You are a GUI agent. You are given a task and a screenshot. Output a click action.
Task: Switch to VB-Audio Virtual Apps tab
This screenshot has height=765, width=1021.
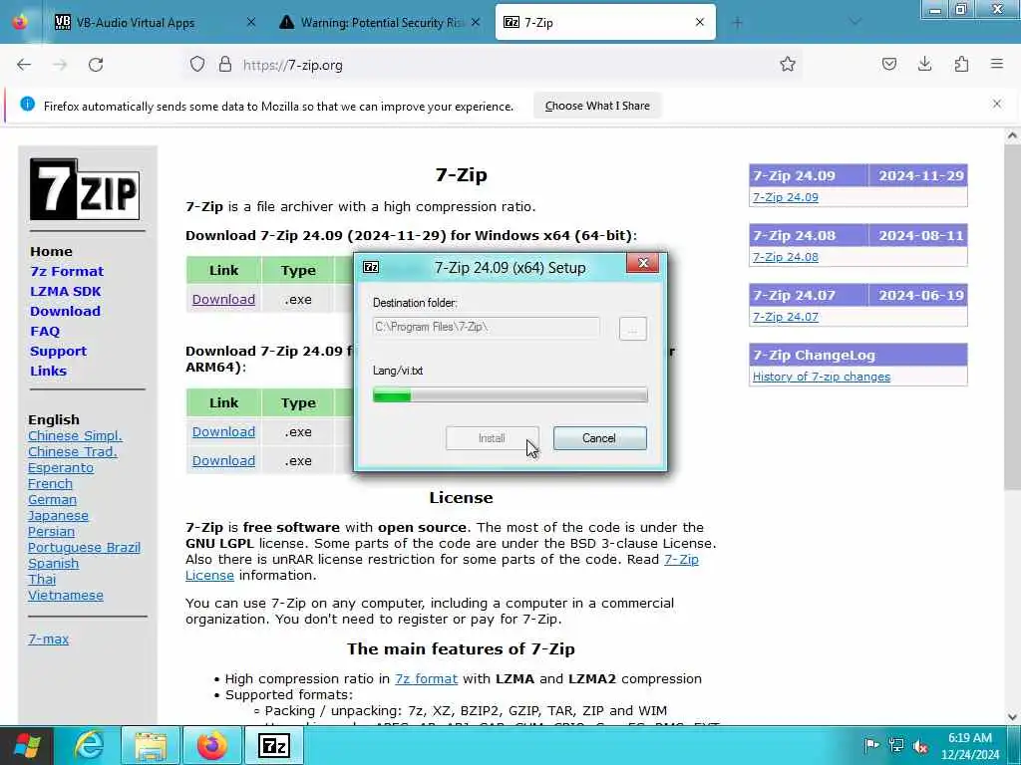coord(157,23)
